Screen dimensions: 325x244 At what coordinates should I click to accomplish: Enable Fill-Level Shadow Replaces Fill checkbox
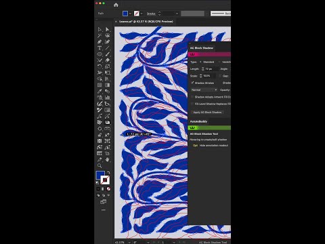tap(192, 104)
